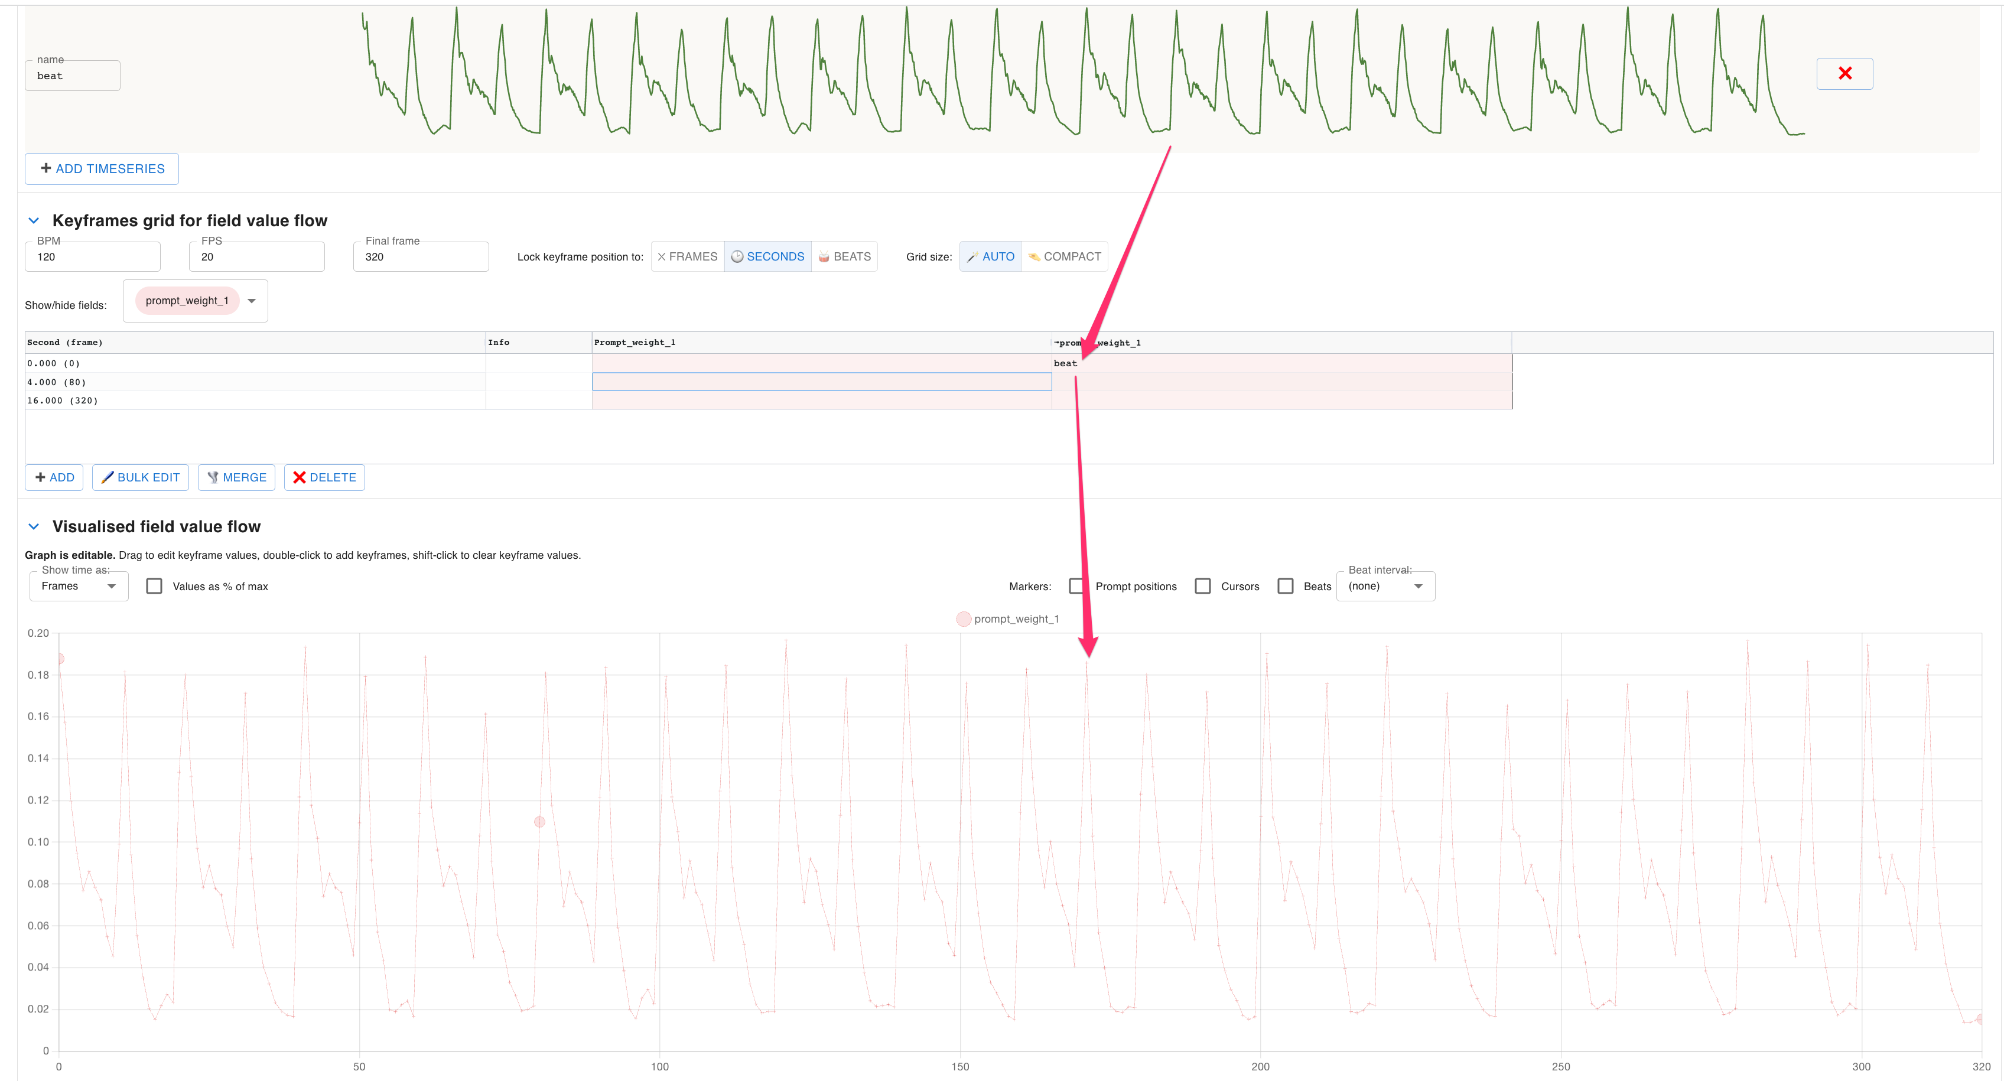Screen dimensions: 2004x1081
Task: Open the Show/hide fields dropdown arrow
Action: coord(251,301)
